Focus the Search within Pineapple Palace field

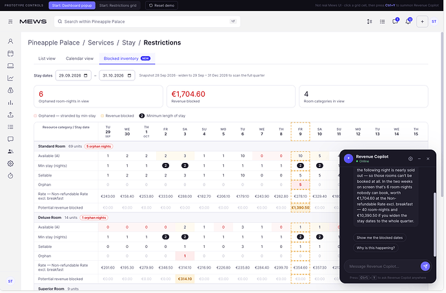click(x=147, y=22)
